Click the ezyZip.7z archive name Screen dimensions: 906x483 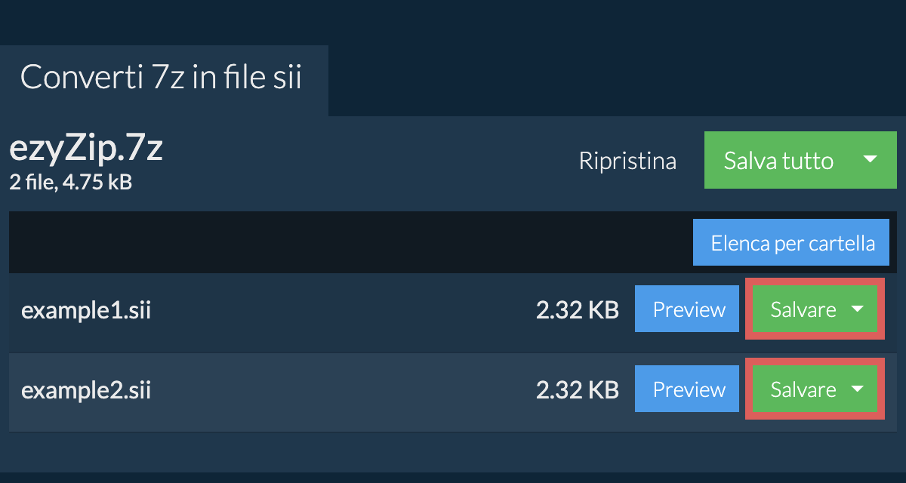[x=86, y=149]
